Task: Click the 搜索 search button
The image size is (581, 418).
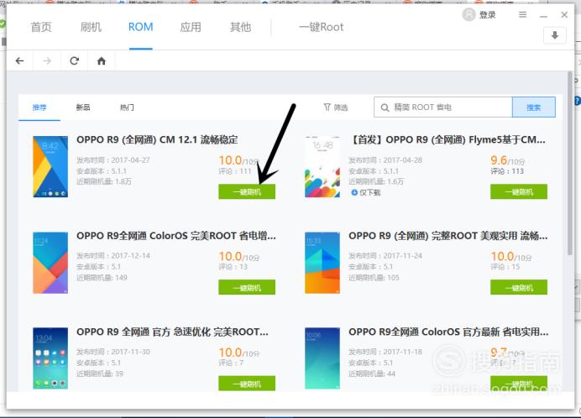Action: (x=534, y=107)
